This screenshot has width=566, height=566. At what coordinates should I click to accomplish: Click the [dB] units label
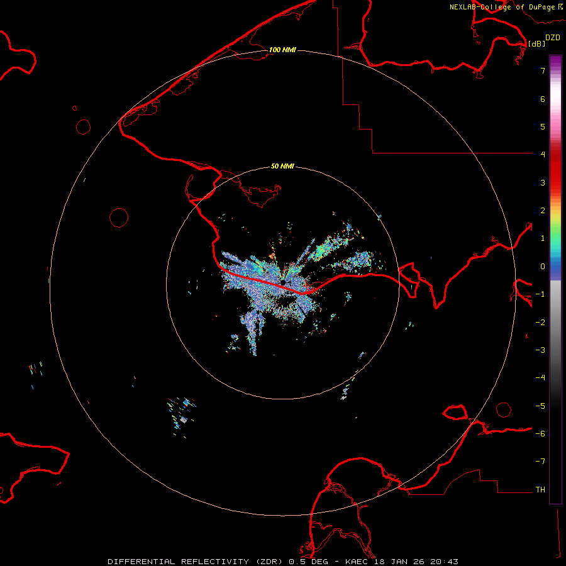point(536,43)
